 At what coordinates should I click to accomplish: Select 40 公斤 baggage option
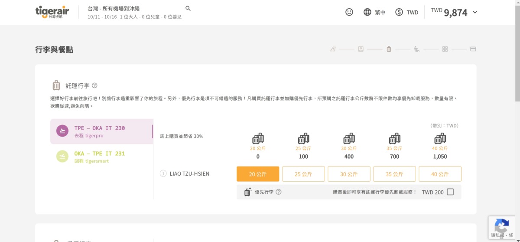440,174
